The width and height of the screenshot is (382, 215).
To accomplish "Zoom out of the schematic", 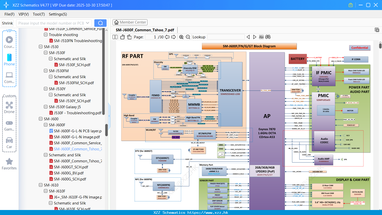I will (188, 37).
